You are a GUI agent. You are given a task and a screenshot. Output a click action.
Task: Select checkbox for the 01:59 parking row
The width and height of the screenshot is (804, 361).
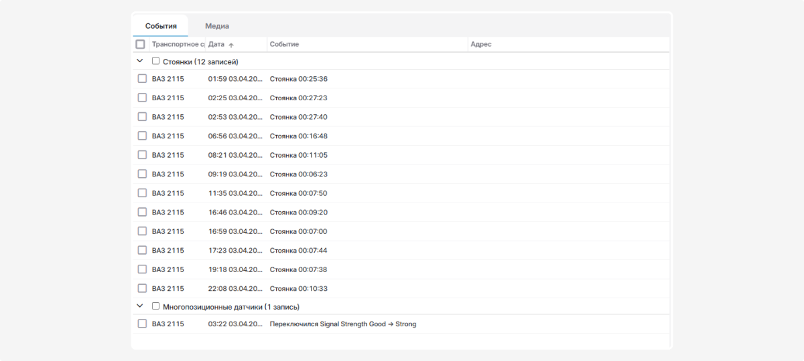coord(142,78)
